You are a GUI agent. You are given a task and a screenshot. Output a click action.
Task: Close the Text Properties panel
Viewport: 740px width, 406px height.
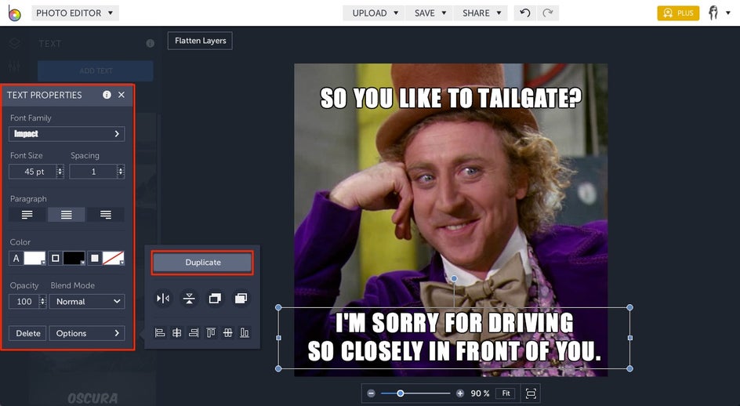(x=122, y=95)
